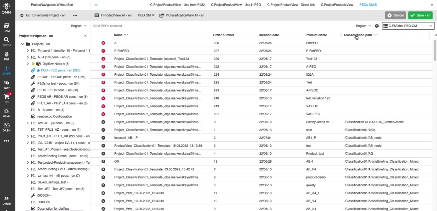The image size is (437, 211).
Task: Open table settings gear icon
Action: (377, 26)
